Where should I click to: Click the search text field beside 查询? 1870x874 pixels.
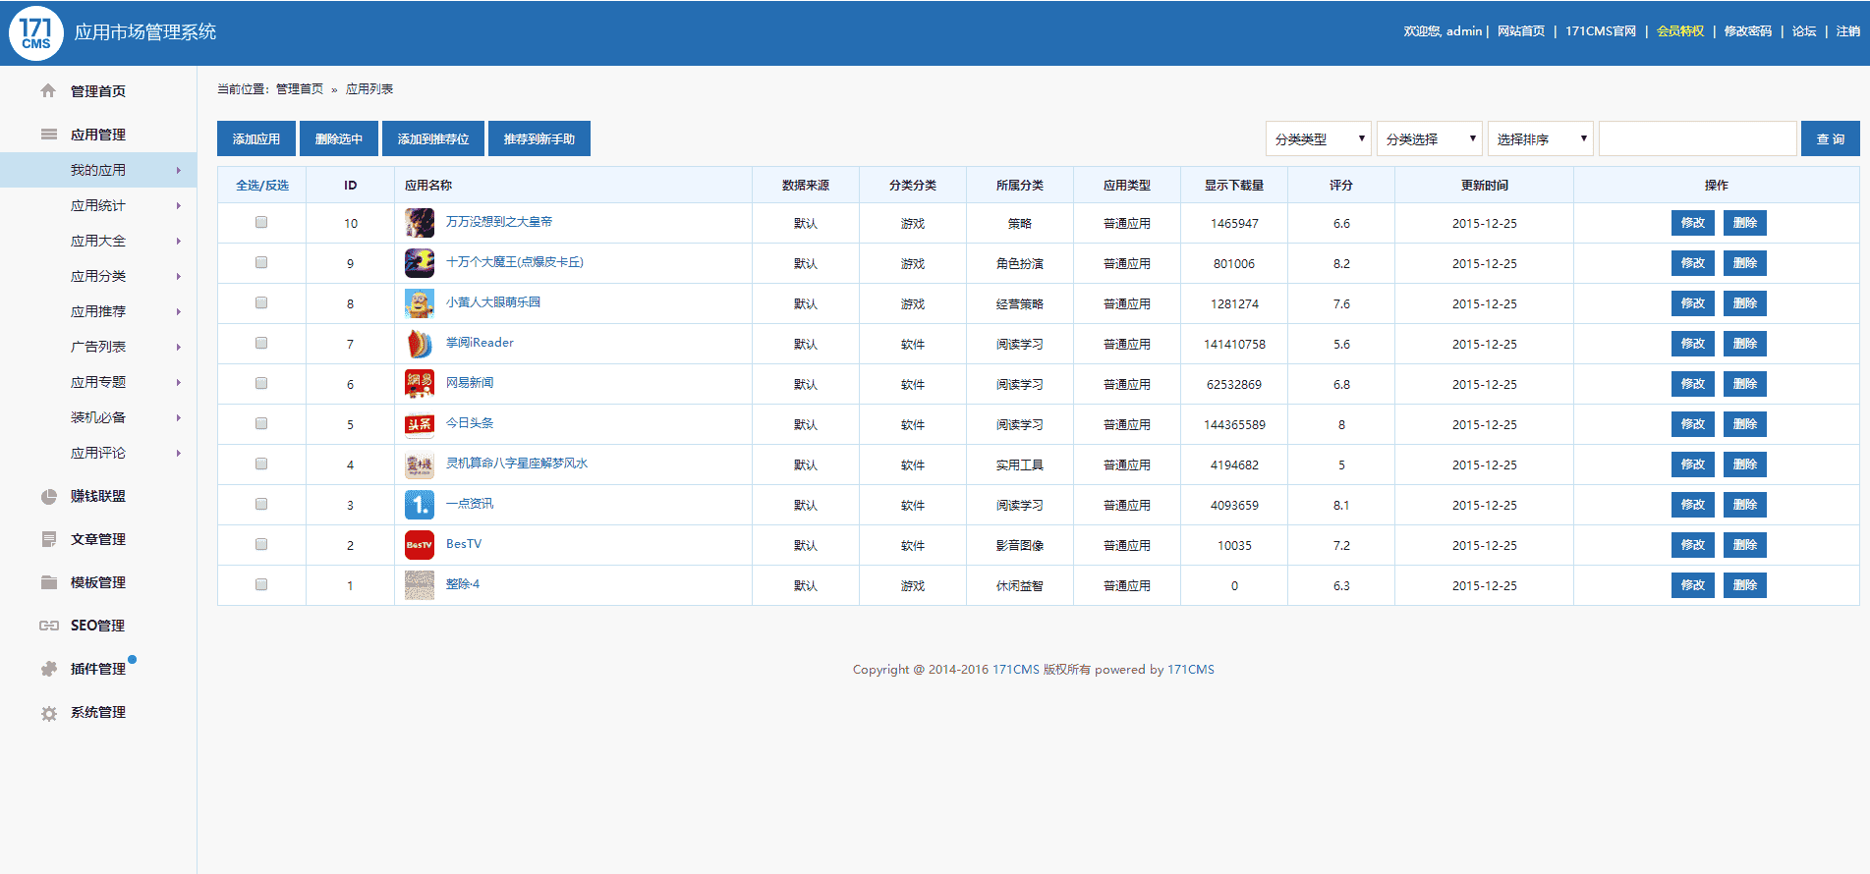tap(1697, 139)
